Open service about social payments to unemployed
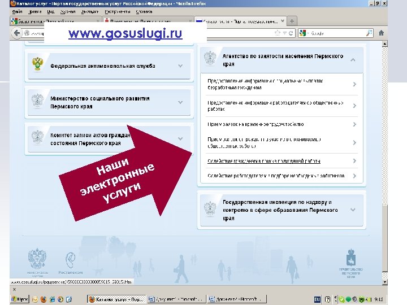407x305 pixels. (265, 84)
